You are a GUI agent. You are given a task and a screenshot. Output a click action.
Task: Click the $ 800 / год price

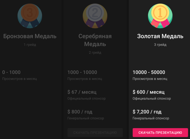(80, 112)
